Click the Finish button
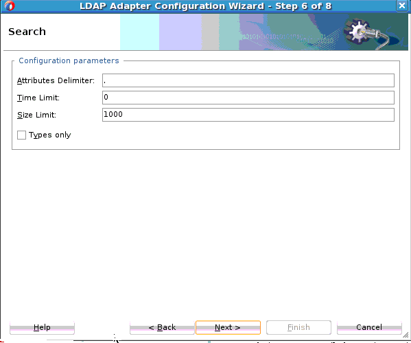The height and width of the screenshot is (343, 411). (298, 327)
